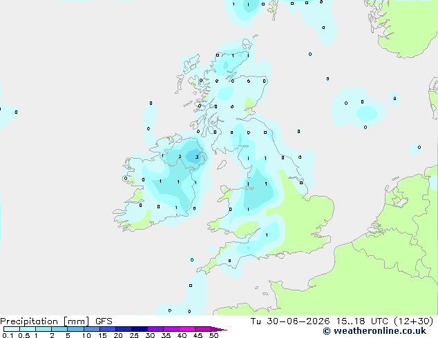
Task: Click the '15..18 UTC' time range text
Action: [x=362, y=321]
